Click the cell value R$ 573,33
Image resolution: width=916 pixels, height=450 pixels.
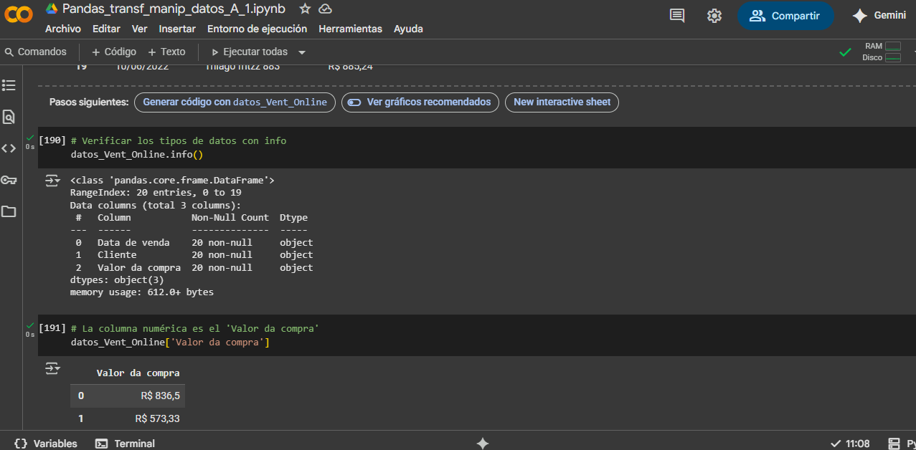(157, 418)
